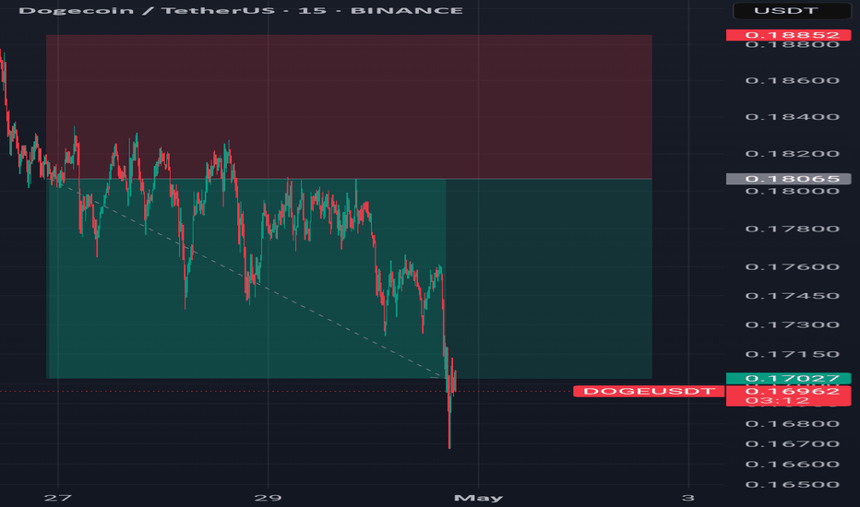
Task: Click the 0.18400 price axis value
Action: pyautogui.click(x=792, y=117)
